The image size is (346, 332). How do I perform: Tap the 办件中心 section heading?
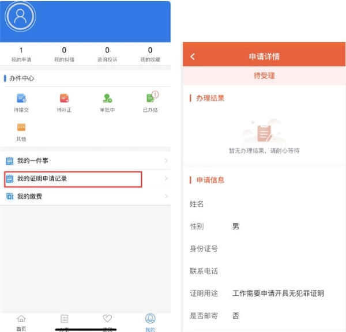coord(22,78)
